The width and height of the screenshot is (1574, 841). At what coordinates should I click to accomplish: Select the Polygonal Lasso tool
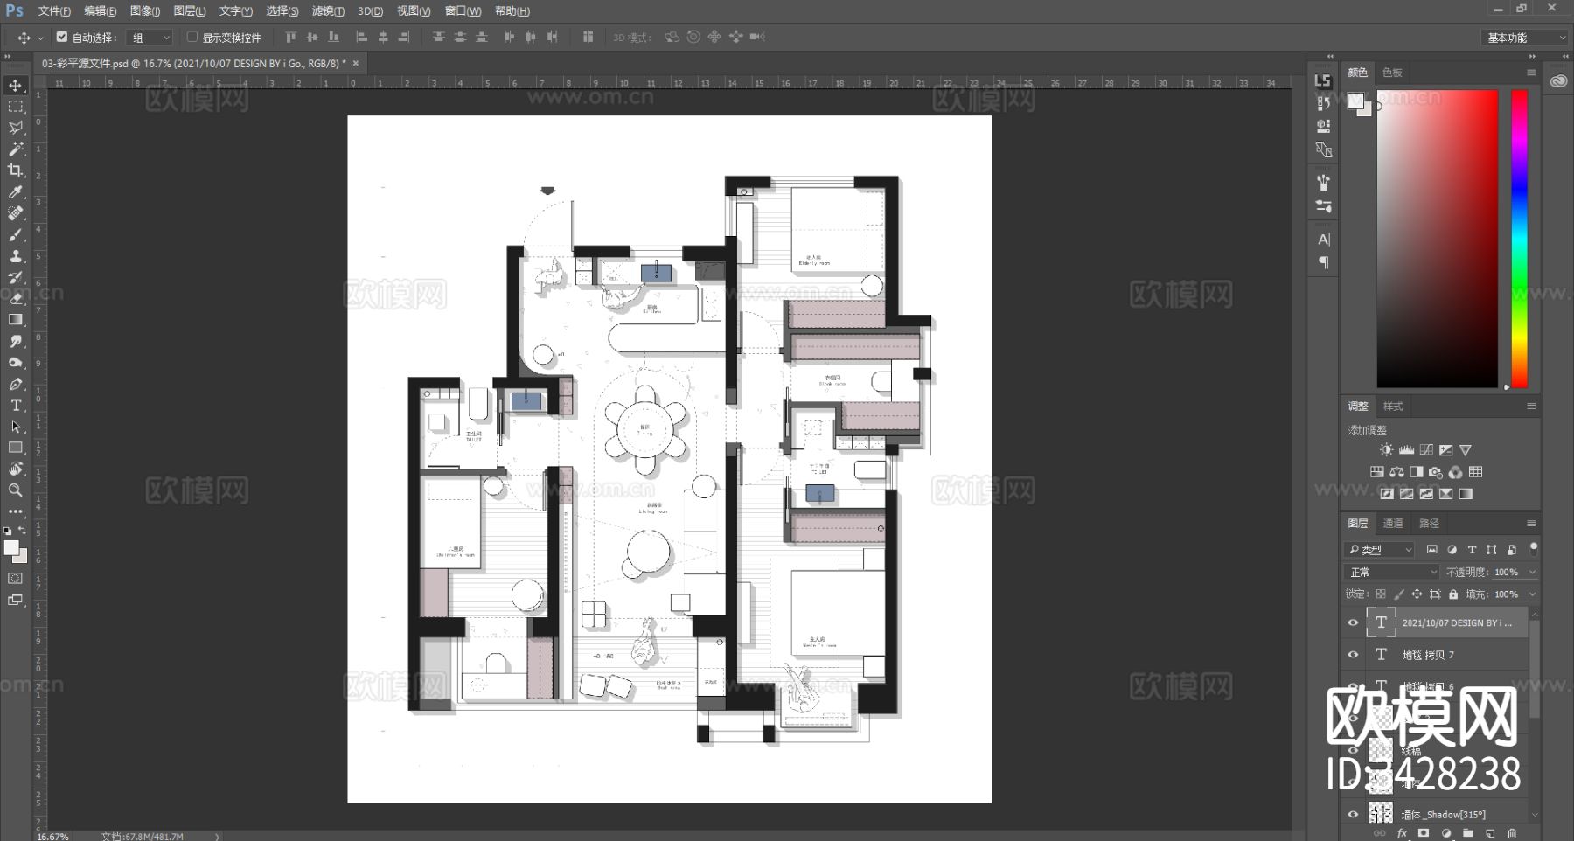pyautogui.click(x=16, y=128)
